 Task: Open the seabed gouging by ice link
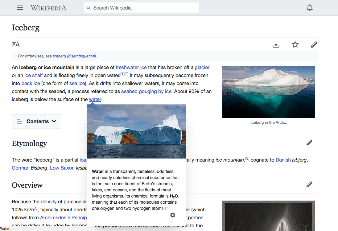(146, 91)
